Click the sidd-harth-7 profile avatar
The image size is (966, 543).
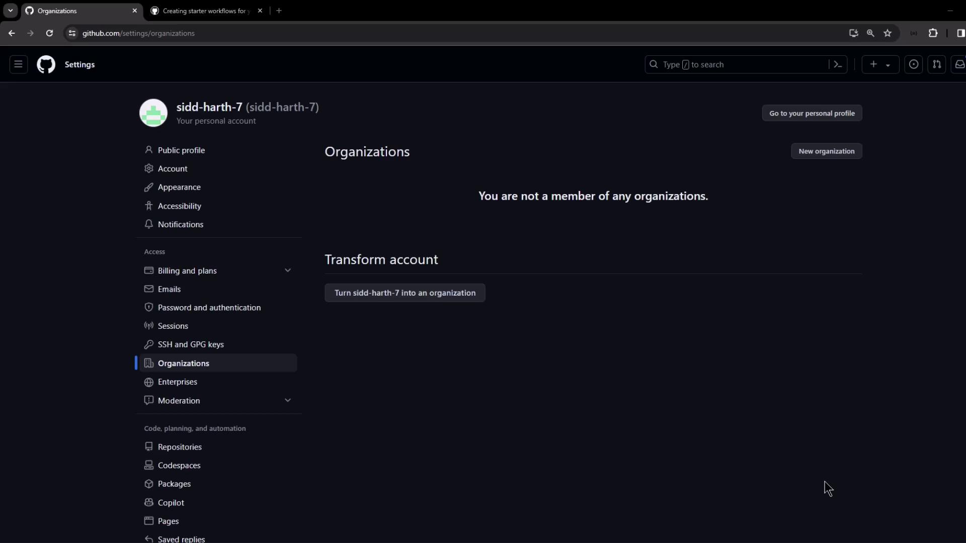click(153, 113)
